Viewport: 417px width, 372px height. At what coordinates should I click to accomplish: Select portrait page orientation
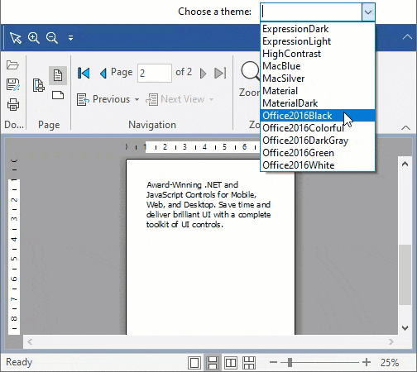tap(58, 75)
